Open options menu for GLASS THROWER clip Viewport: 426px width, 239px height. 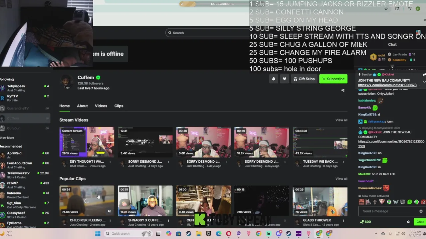tap(343, 220)
